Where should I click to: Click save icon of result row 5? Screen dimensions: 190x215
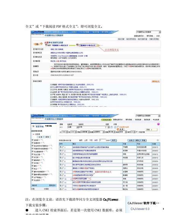(60, 161)
